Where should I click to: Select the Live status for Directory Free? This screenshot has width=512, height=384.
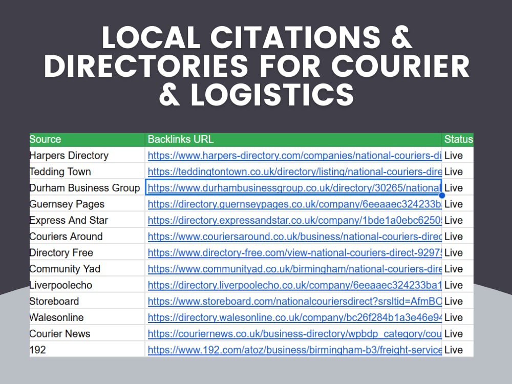click(x=458, y=253)
